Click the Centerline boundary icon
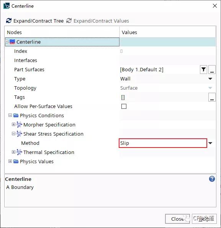Screen dimensions: 221x228 pyautogui.click(x=12, y=42)
